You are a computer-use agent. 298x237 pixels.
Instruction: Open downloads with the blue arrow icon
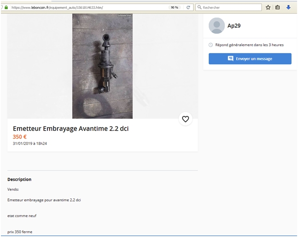(288, 7)
